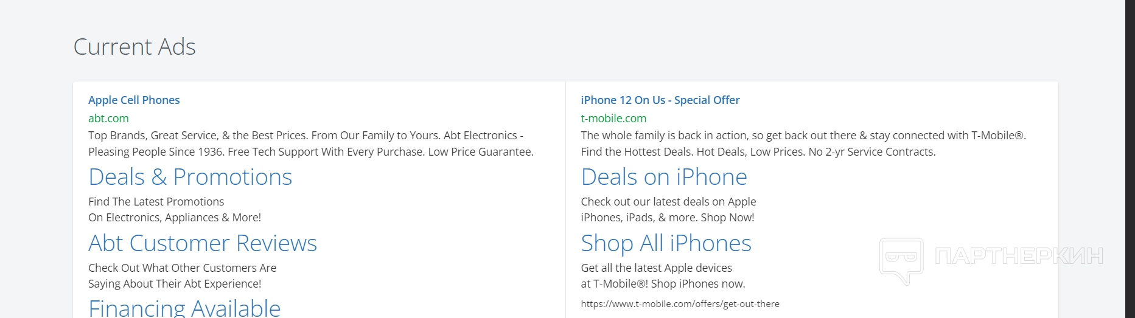Click the "Abt Customer Reviews" sitelink
This screenshot has width=1135, height=318.
pos(203,243)
